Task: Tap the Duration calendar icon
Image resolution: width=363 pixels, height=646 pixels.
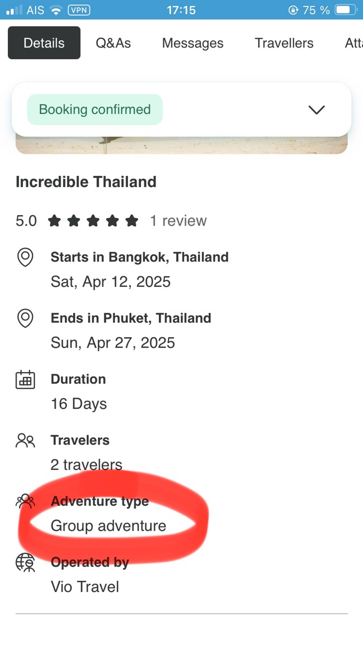Action: 25,379
